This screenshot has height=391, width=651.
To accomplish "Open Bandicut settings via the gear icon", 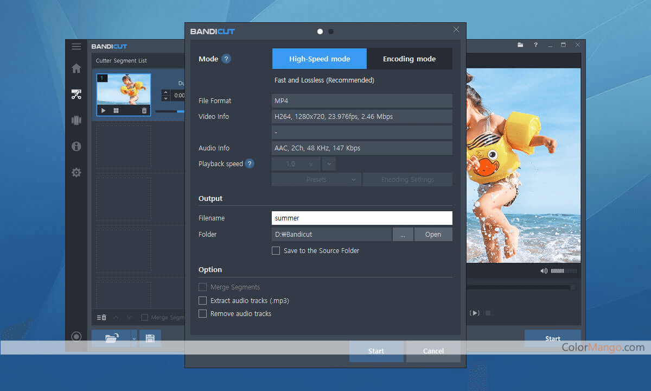I will point(76,172).
